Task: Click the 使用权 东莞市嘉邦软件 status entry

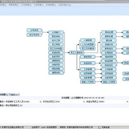Action: click(x=76, y=127)
